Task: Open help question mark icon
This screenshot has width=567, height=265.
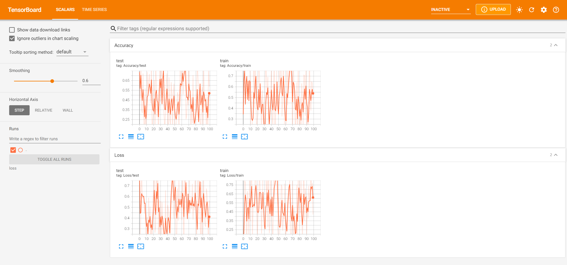Action: [556, 10]
